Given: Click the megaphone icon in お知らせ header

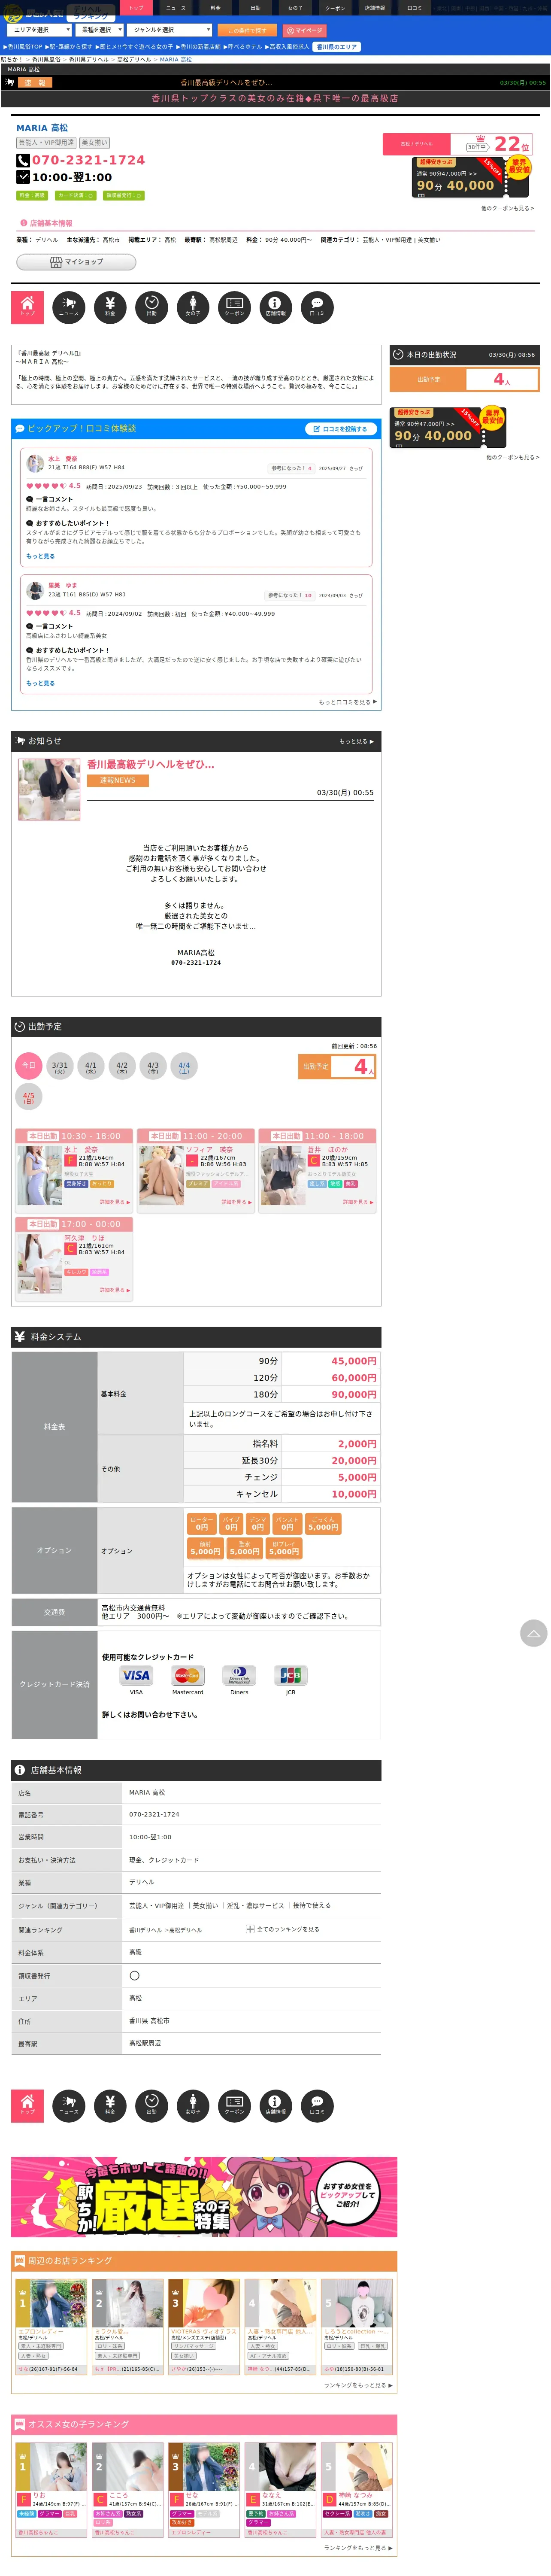Looking at the screenshot, I should click(20, 741).
